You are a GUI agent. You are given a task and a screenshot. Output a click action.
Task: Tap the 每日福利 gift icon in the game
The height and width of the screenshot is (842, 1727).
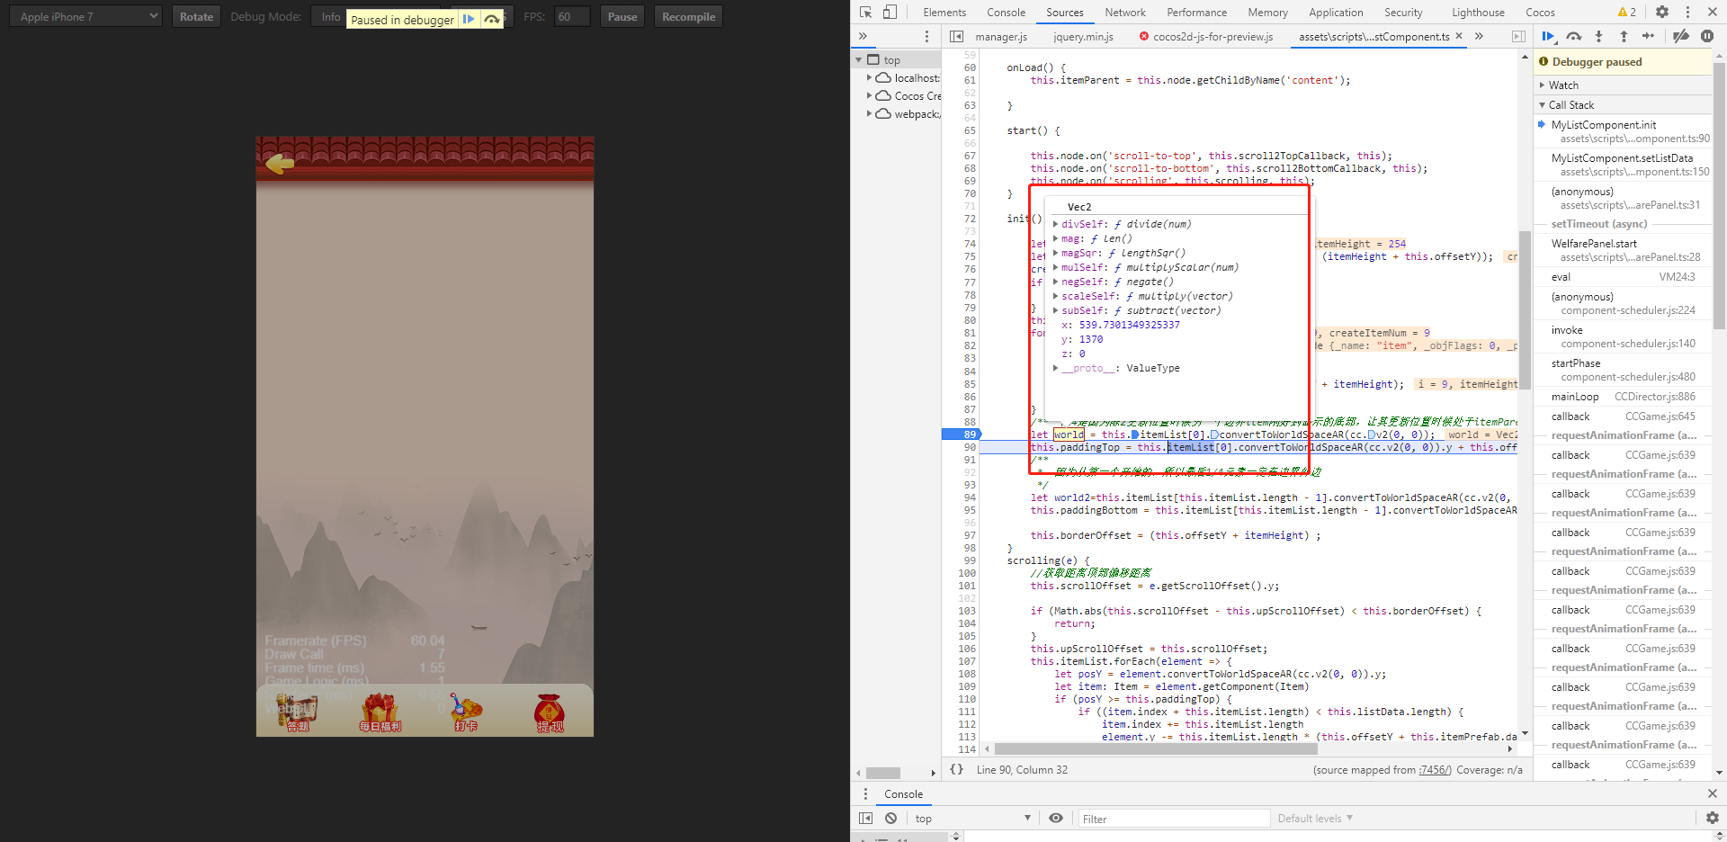tap(380, 712)
